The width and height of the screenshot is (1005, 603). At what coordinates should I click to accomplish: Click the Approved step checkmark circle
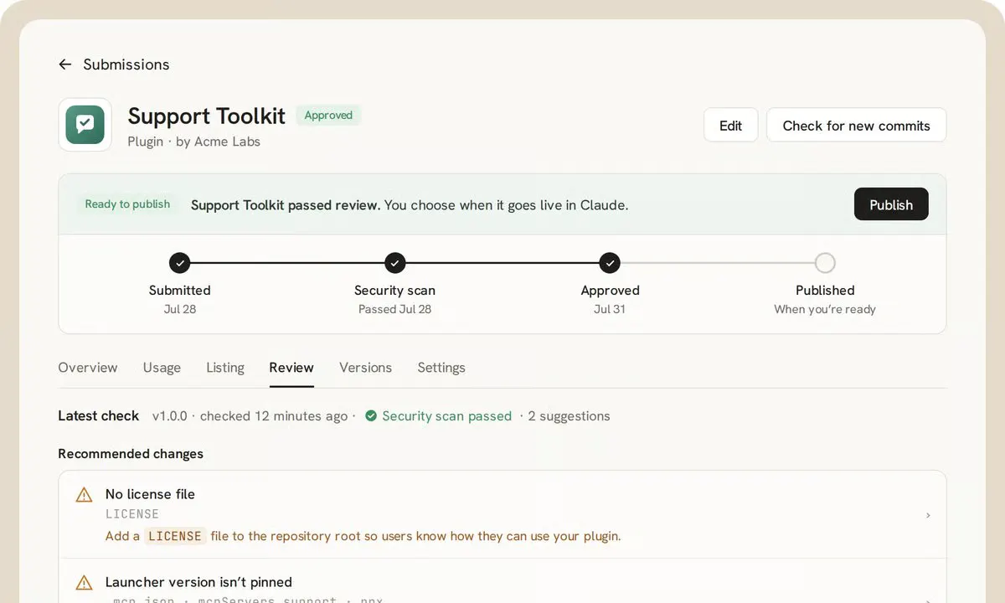tap(611, 263)
